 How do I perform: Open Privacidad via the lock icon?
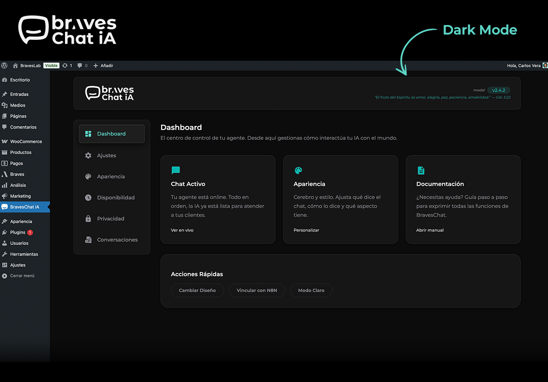click(x=88, y=219)
